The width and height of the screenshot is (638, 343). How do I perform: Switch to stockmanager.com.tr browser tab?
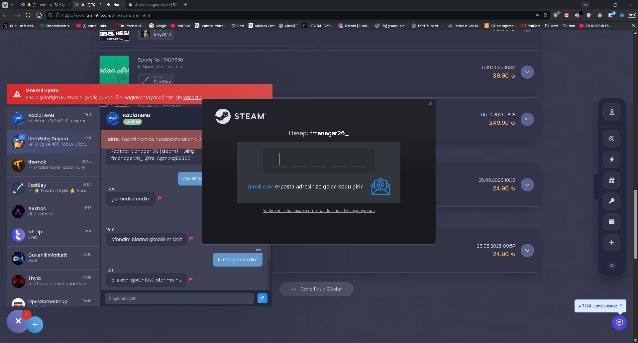153,5
